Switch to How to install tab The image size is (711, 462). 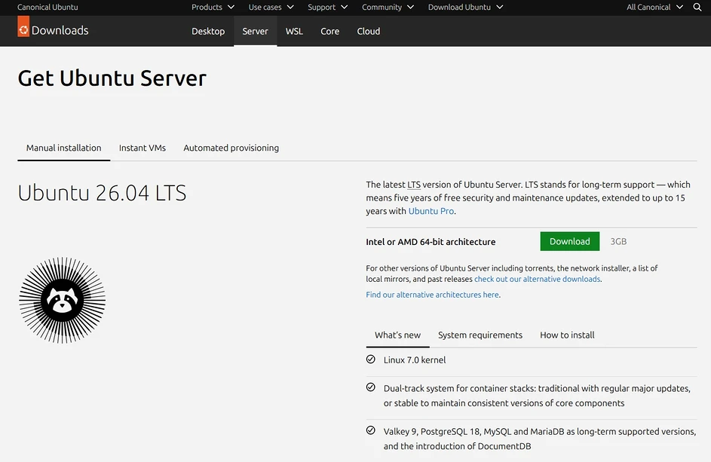(567, 335)
